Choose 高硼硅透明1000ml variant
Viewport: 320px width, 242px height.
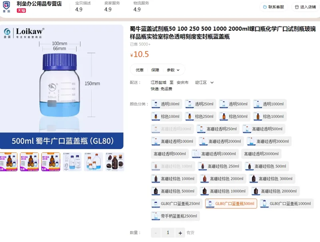[x=173, y=142]
